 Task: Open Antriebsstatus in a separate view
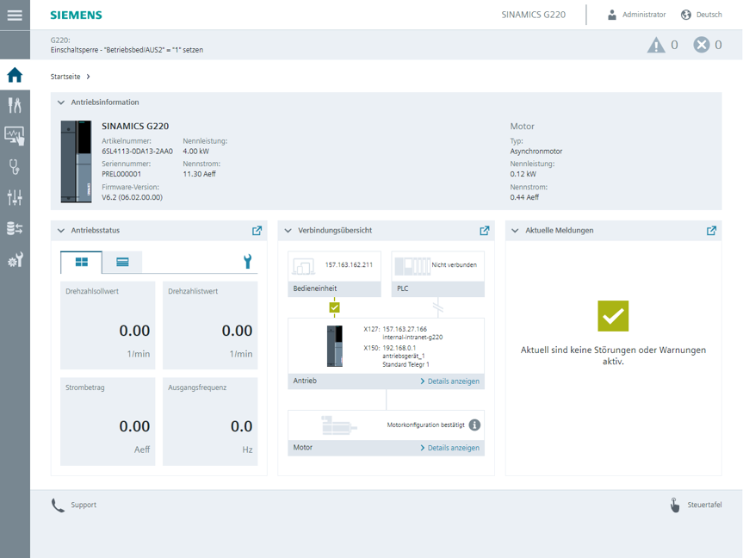[x=257, y=231]
